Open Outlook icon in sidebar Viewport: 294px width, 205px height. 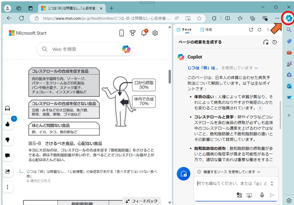[x=289, y=86]
